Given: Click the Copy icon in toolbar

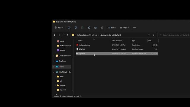Looking at the screenshot, I should [x=76, y=28].
